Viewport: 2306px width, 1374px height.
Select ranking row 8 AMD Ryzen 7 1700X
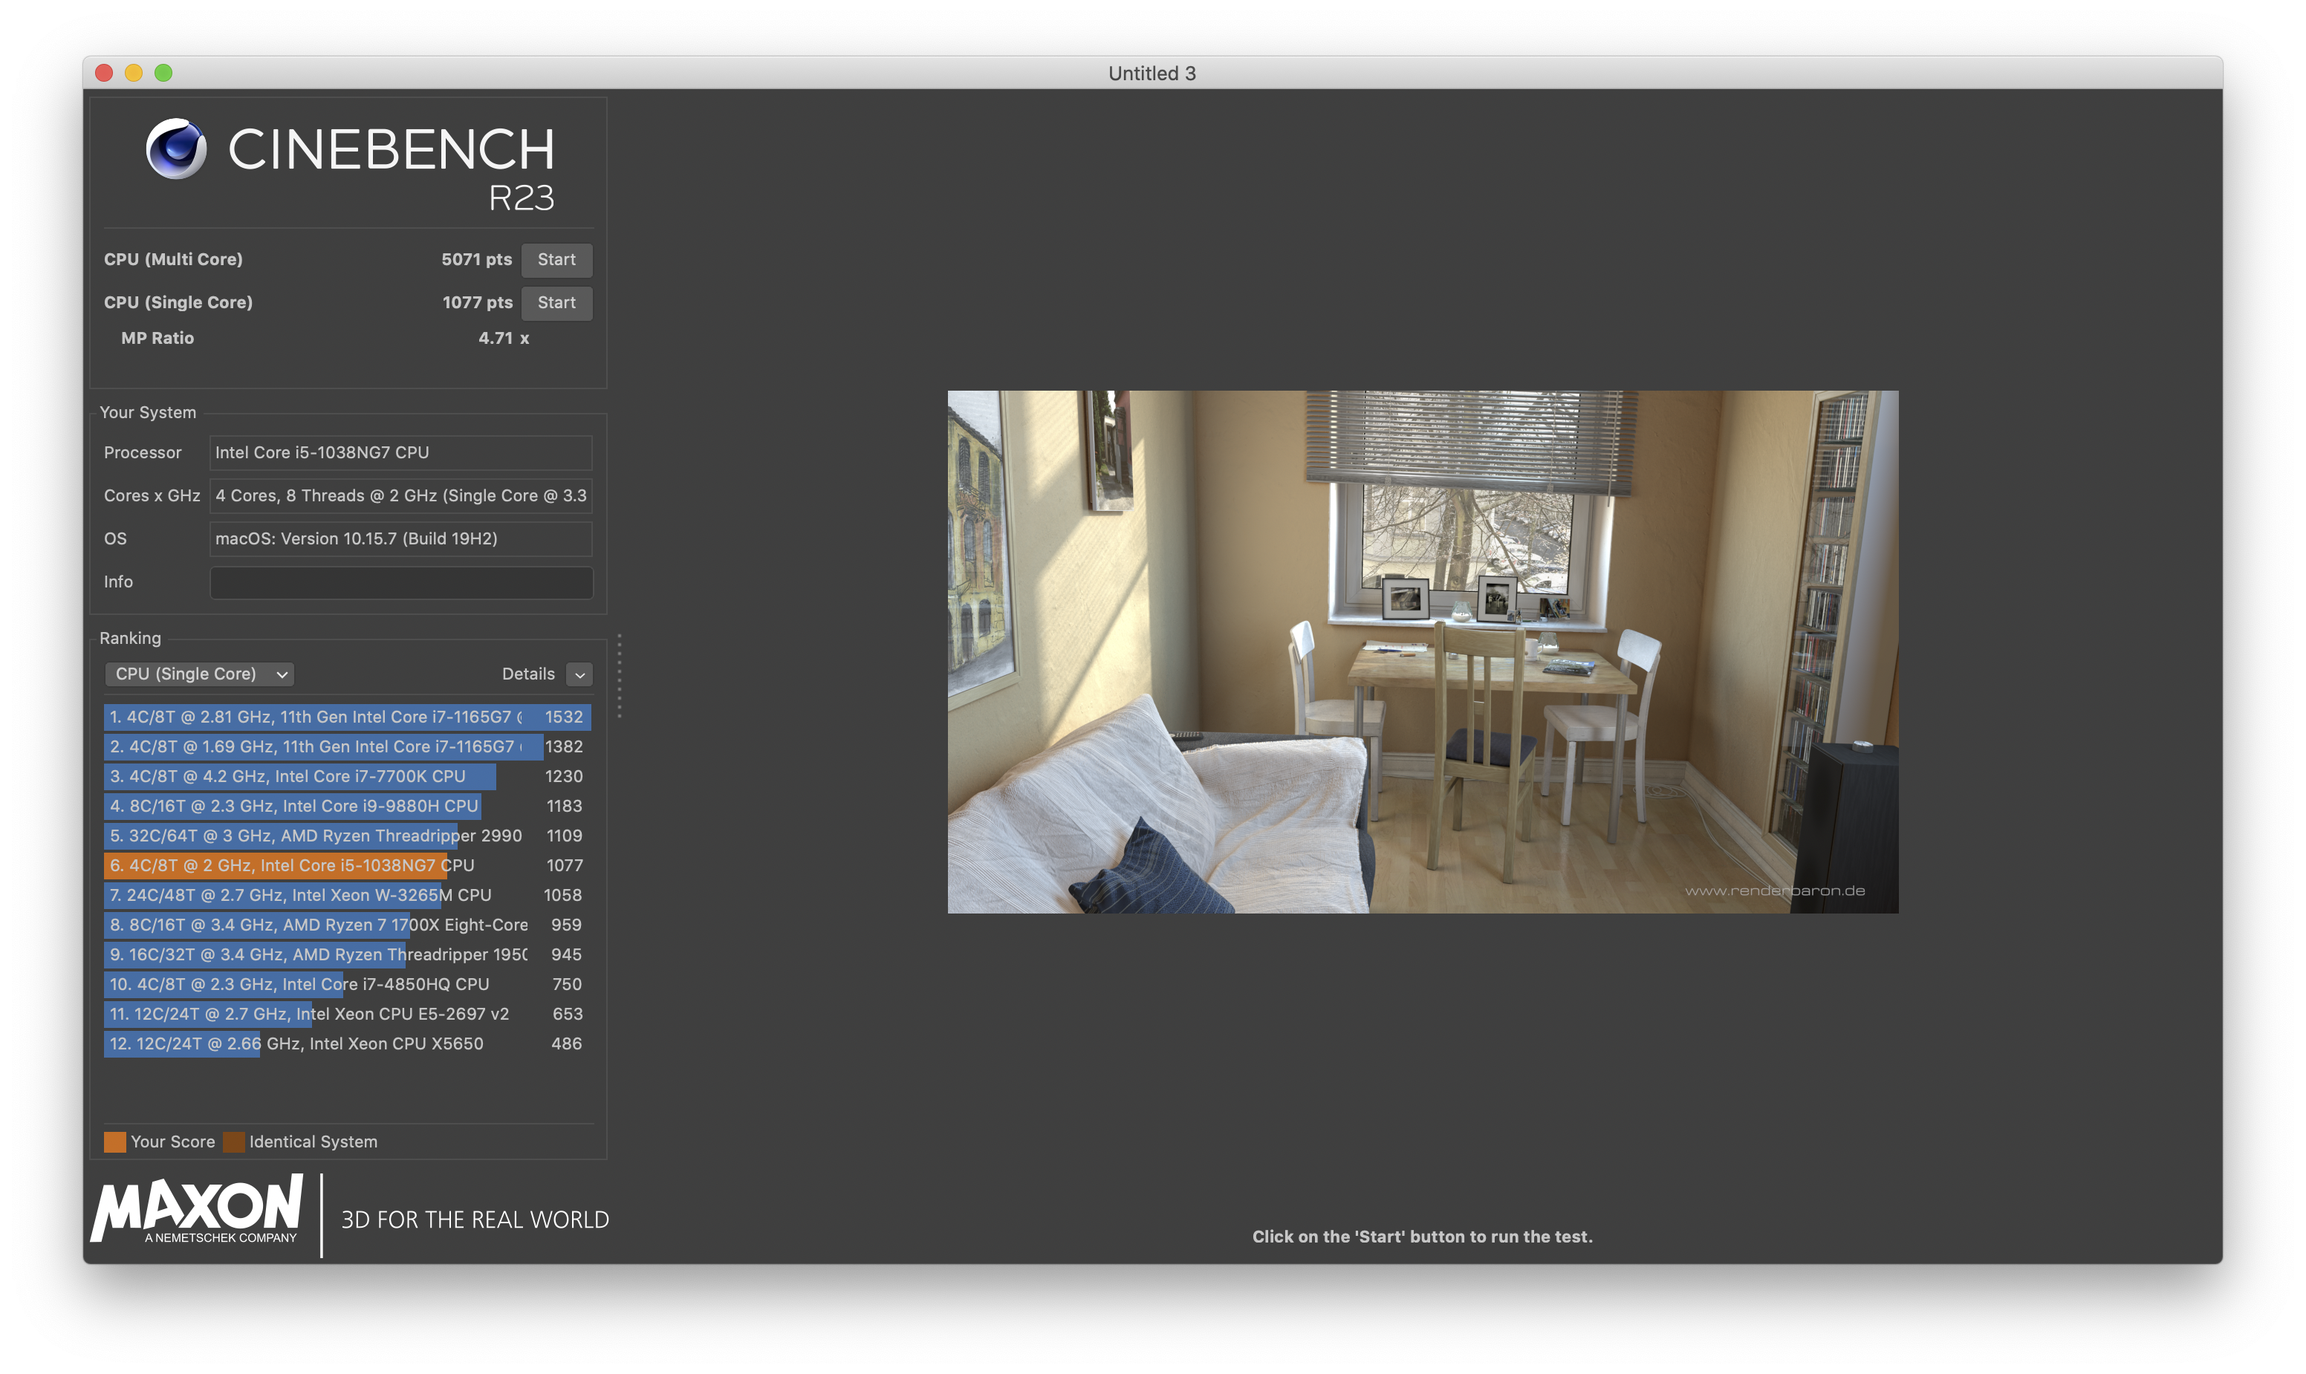coord(347,925)
